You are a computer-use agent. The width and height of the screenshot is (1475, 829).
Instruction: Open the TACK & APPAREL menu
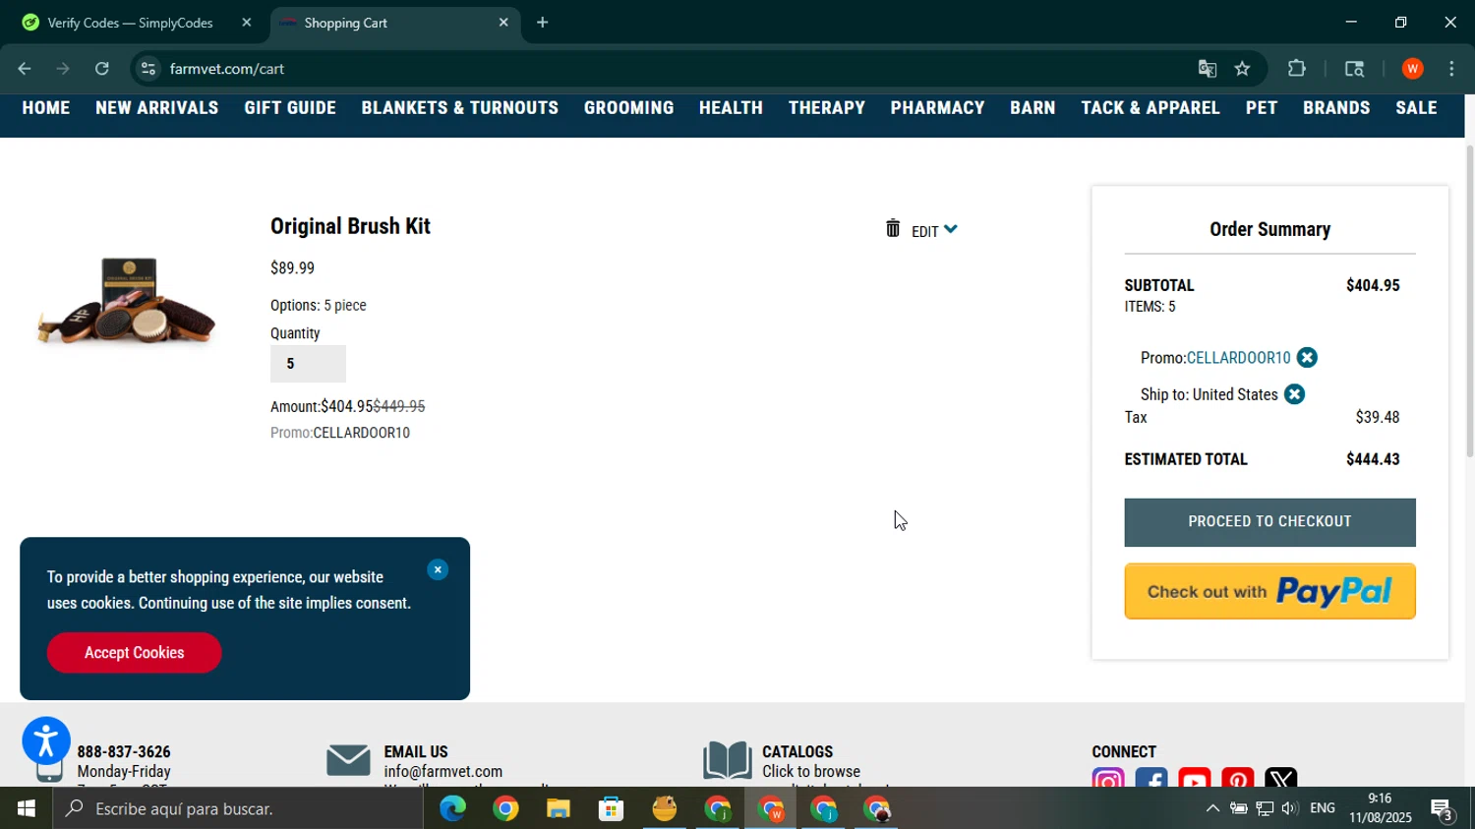(x=1150, y=108)
